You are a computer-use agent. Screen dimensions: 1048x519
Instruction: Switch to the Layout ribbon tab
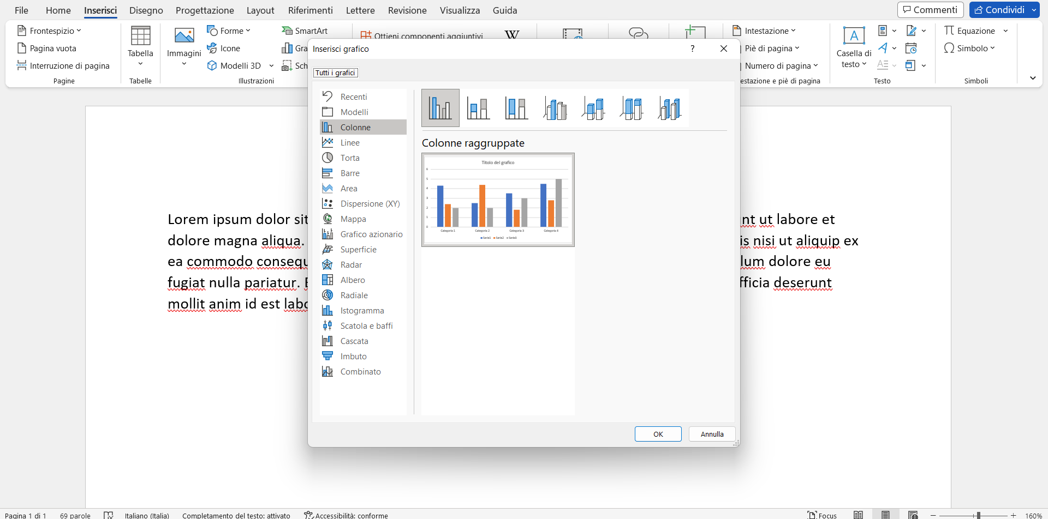coord(260,10)
